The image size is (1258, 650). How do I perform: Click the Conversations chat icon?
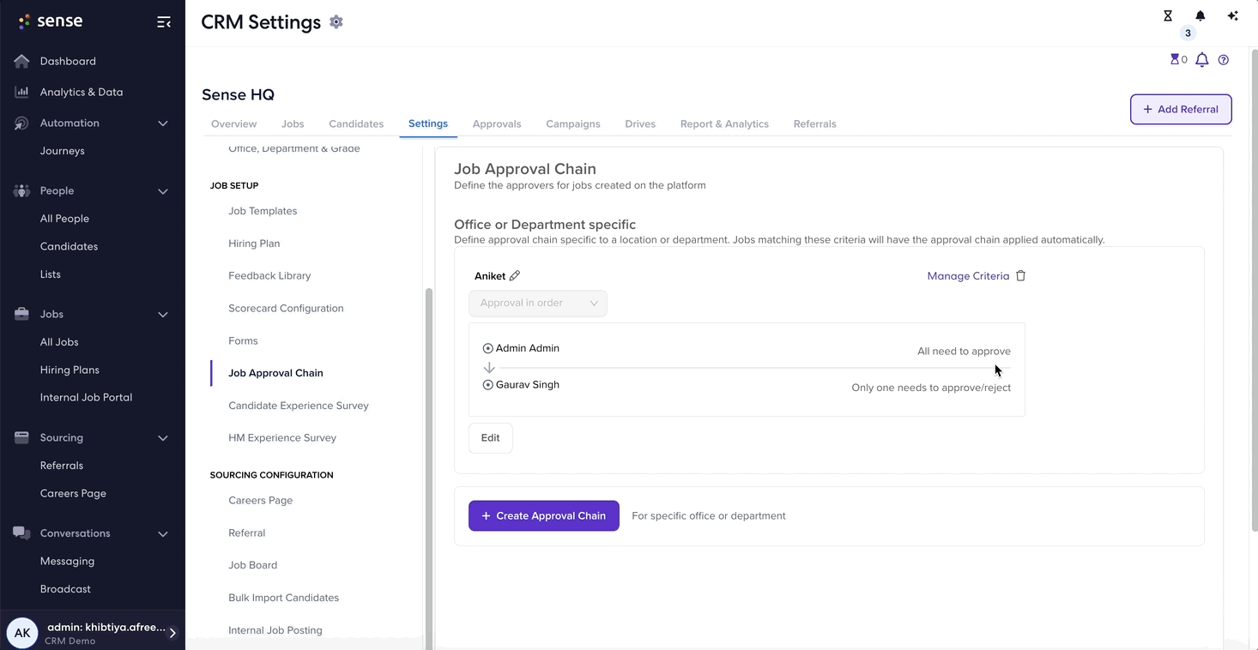pos(21,533)
